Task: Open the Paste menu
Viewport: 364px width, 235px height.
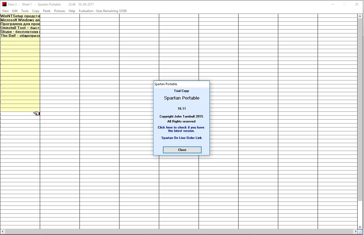Action: tap(47, 11)
